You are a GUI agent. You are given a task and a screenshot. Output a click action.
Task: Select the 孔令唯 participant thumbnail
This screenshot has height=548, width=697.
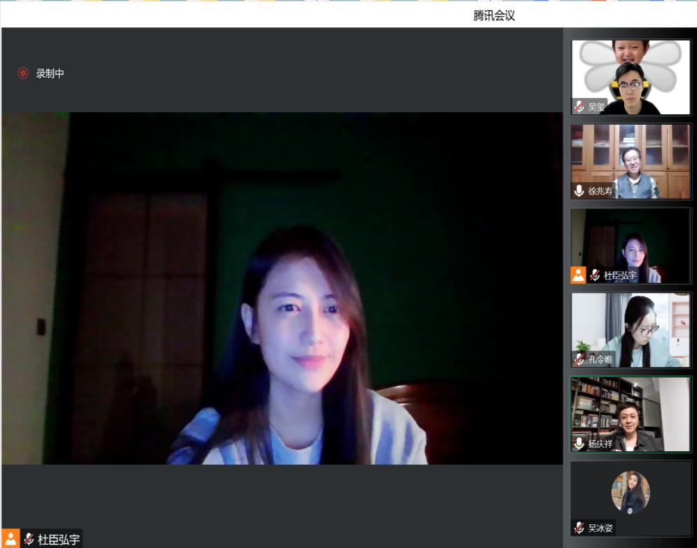point(630,329)
